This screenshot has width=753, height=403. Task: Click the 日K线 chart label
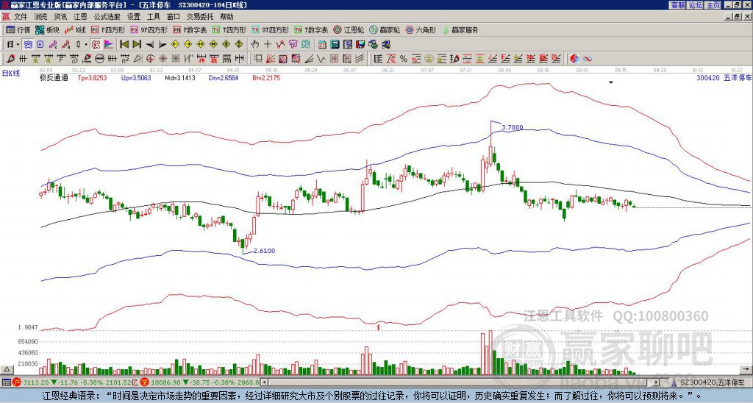pyautogui.click(x=11, y=74)
